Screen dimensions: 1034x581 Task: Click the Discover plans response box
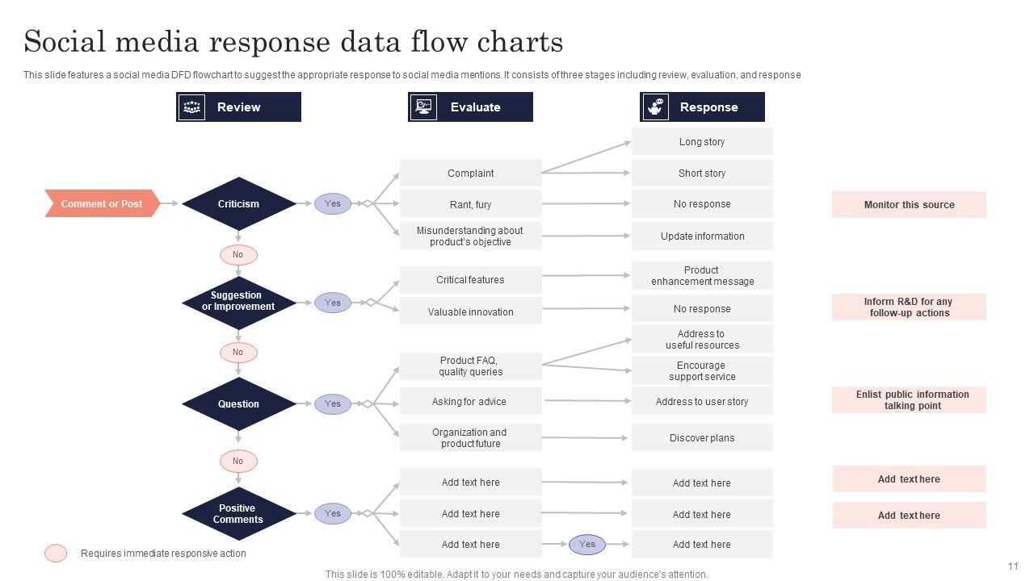[702, 438]
